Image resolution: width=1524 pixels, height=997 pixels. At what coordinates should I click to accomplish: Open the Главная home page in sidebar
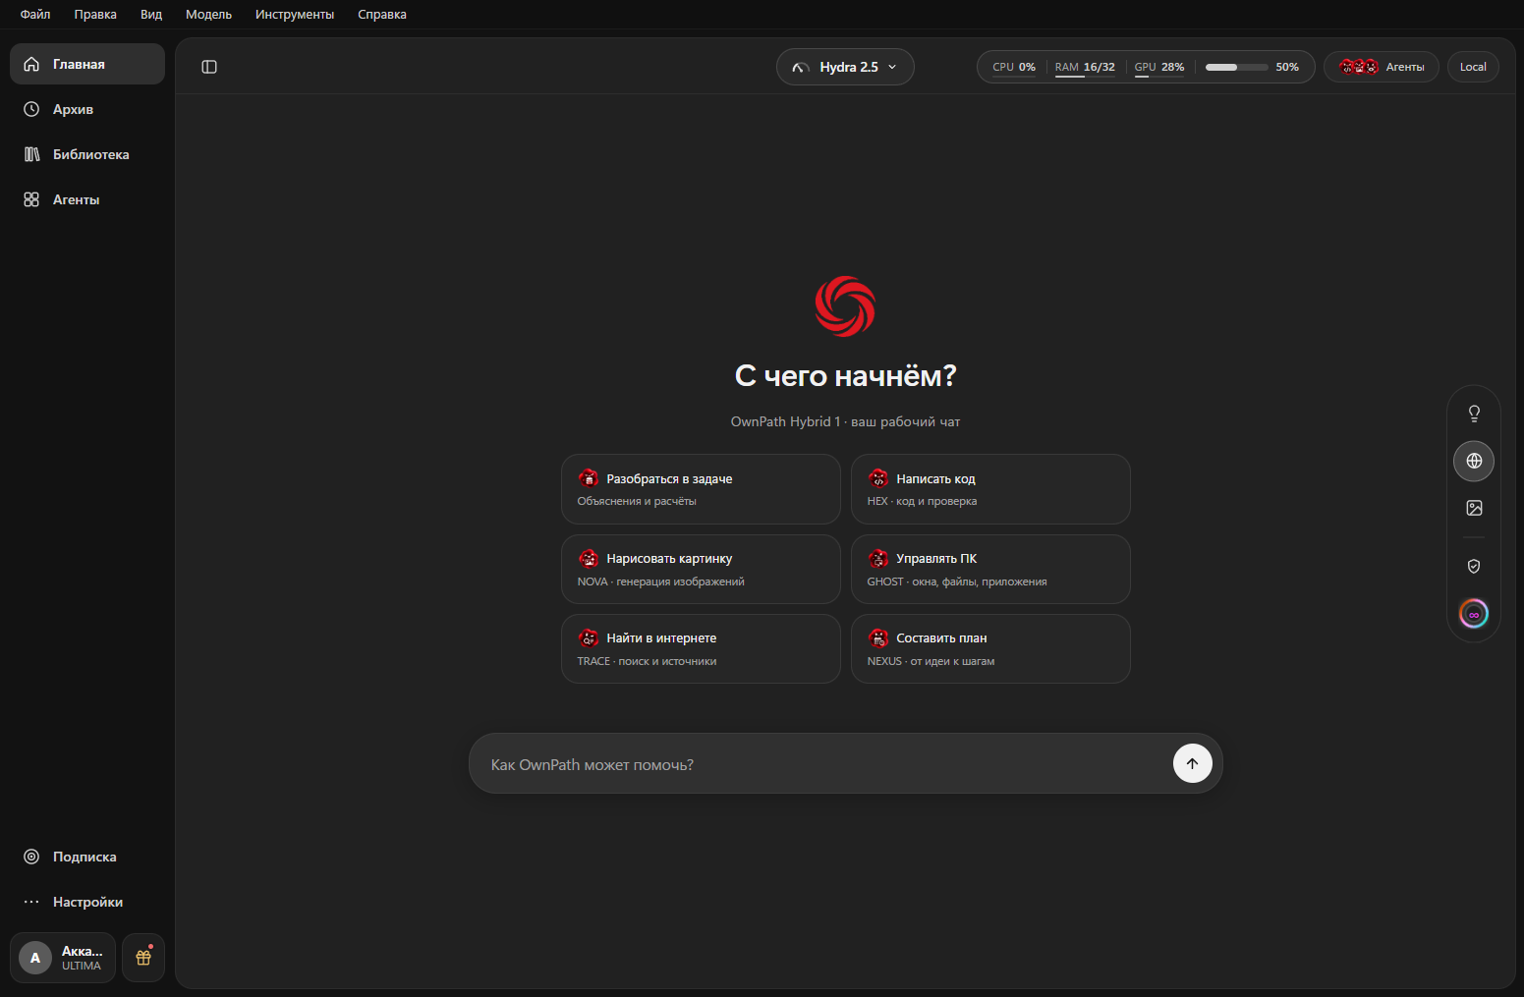tap(87, 64)
